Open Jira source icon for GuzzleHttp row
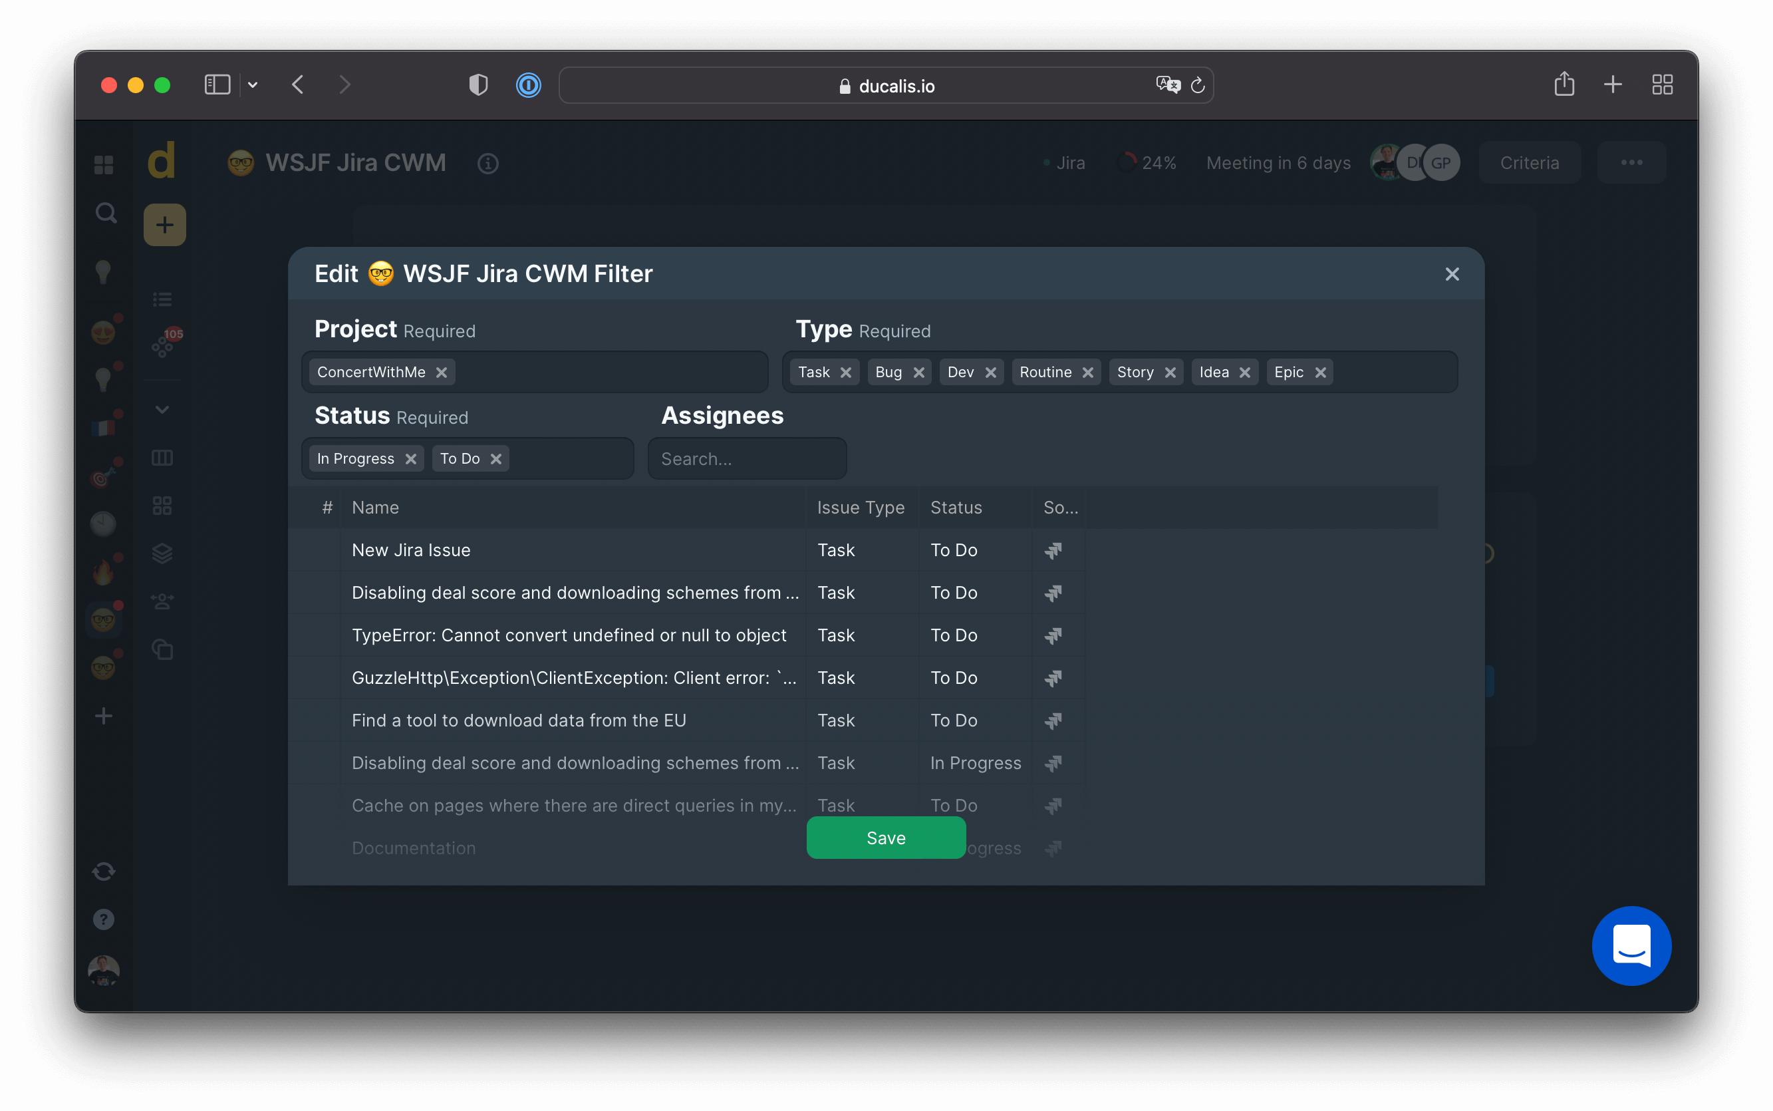 click(x=1053, y=678)
